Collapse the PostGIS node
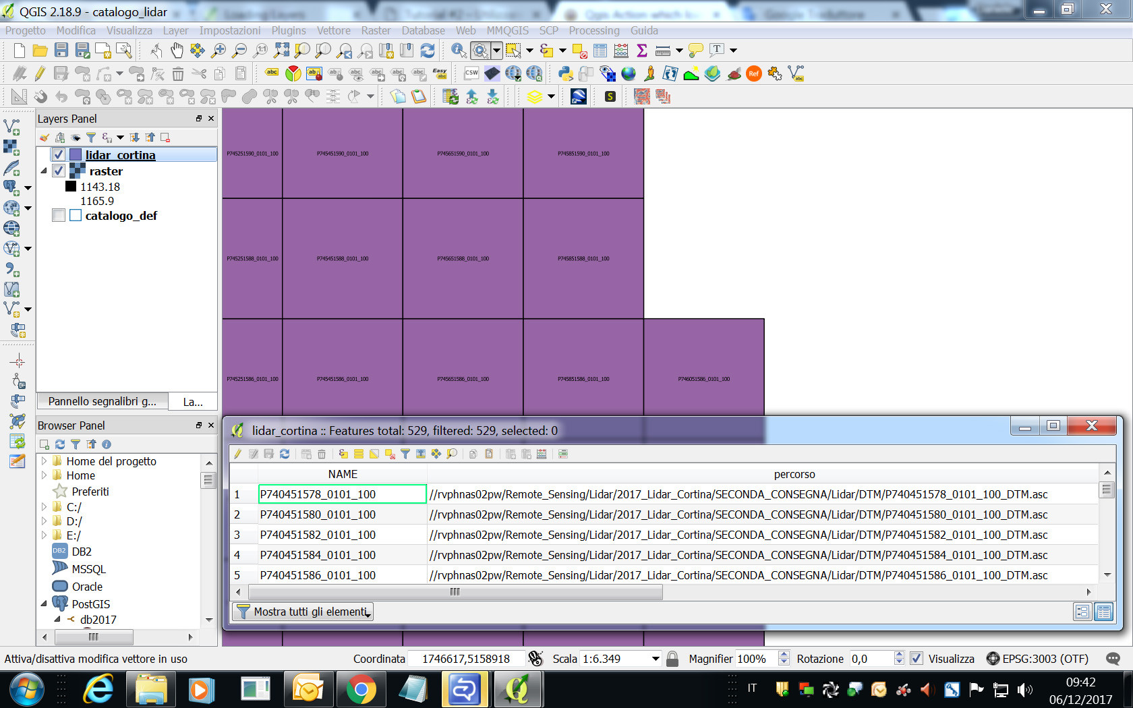1133x708 pixels. point(44,604)
